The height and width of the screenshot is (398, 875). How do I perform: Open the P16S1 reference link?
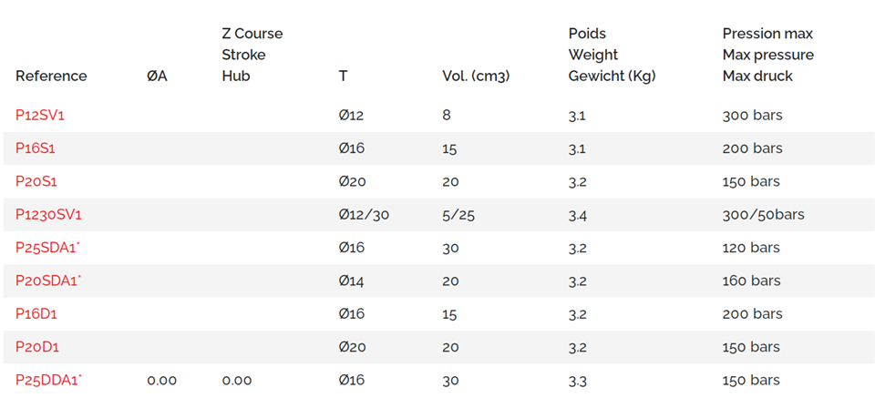tap(36, 148)
